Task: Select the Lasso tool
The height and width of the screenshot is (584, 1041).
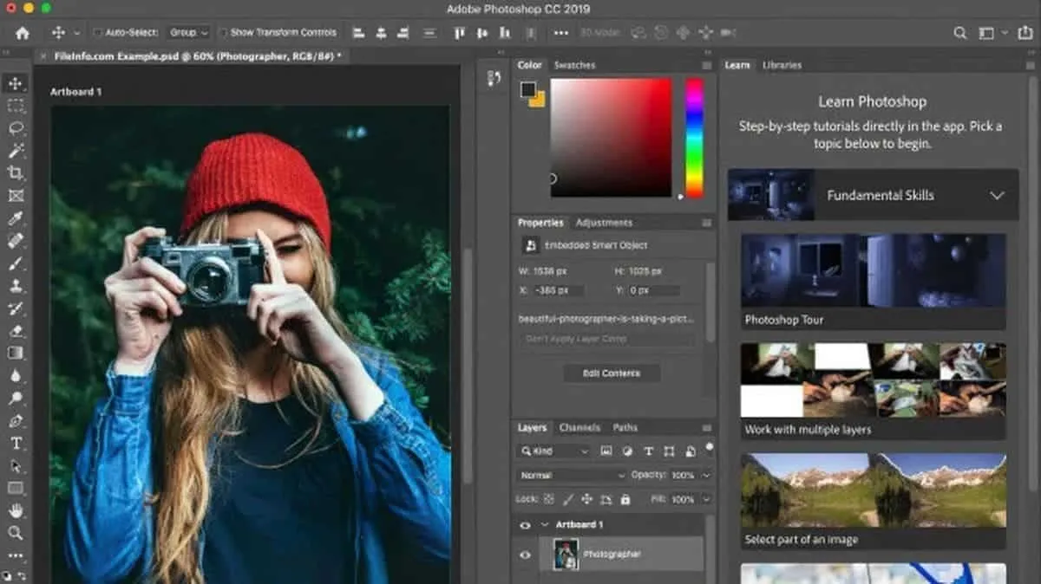Action: coord(16,128)
